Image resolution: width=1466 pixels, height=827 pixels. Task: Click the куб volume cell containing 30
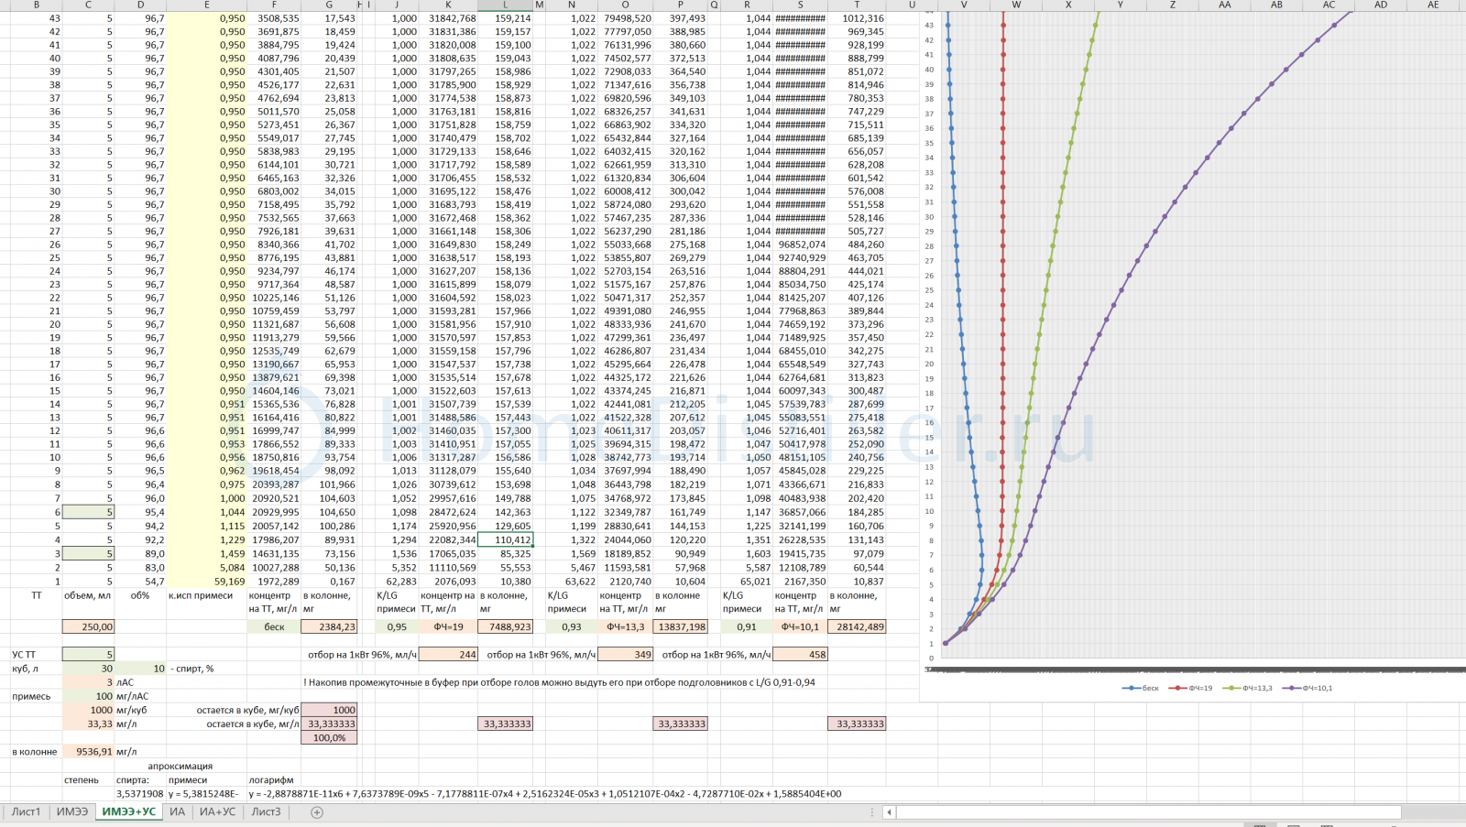tap(88, 669)
